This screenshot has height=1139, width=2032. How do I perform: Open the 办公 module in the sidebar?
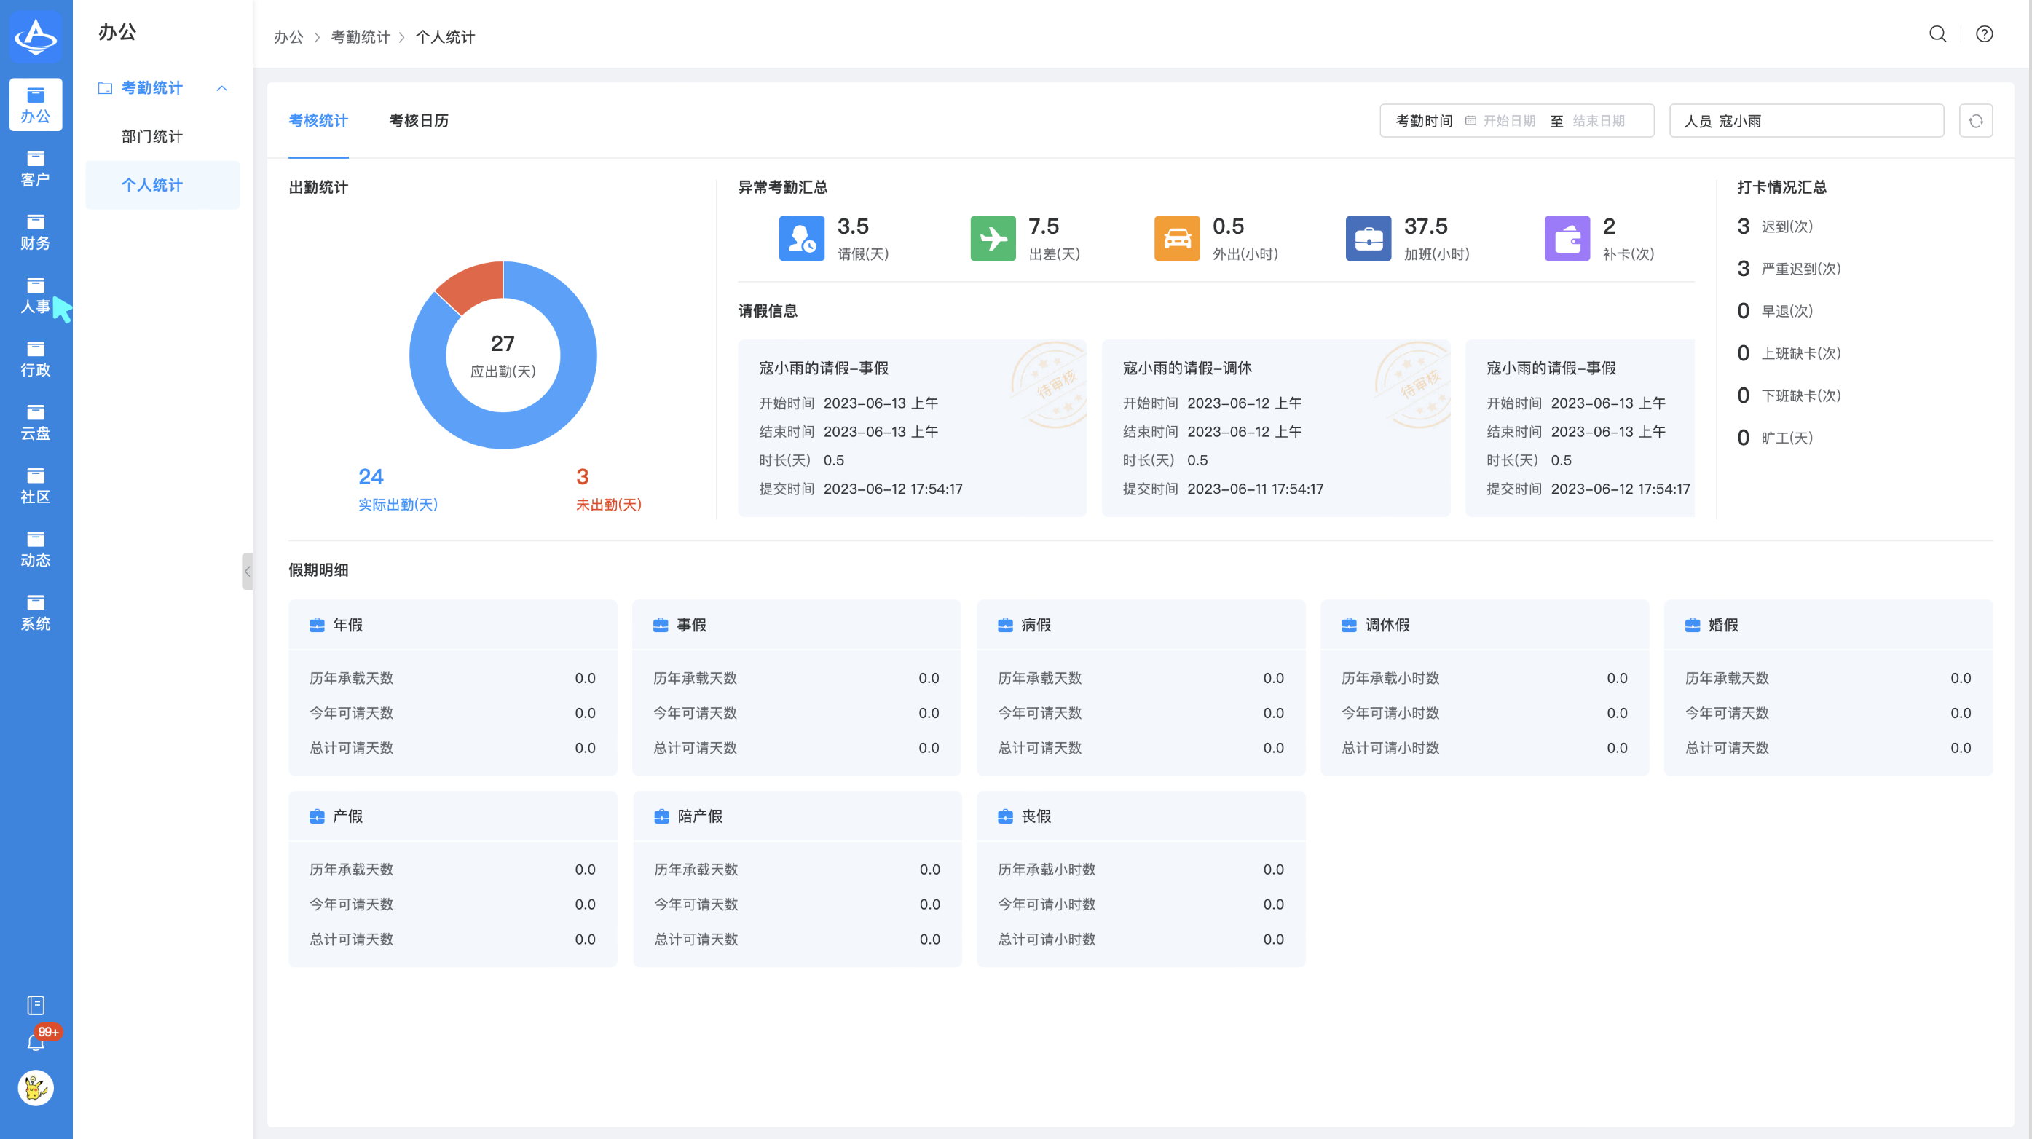coord(36,105)
